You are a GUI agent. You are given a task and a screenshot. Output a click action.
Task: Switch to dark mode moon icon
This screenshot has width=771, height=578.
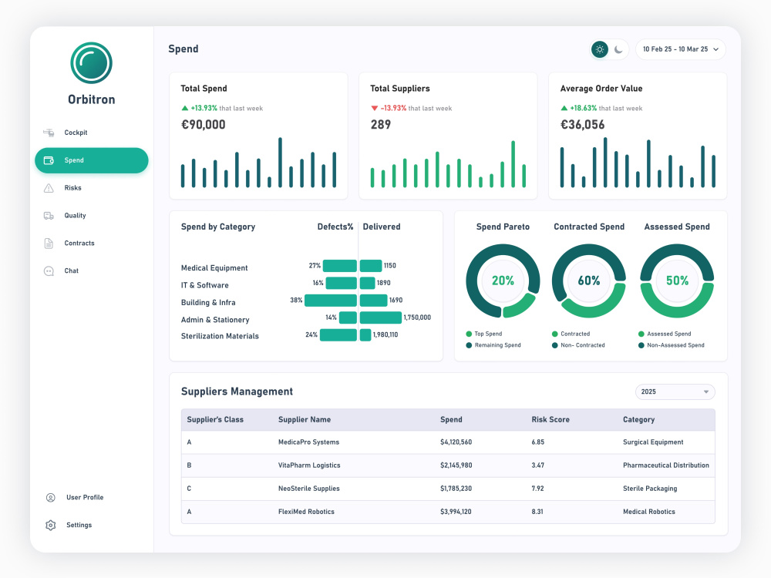tap(618, 49)
